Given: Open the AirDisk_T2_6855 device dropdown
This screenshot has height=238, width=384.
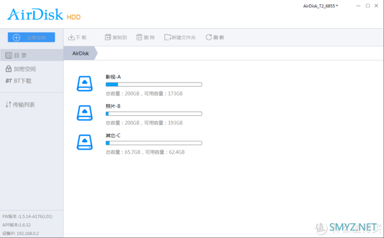Looking at the screenshot, I should tap(321, 6).
